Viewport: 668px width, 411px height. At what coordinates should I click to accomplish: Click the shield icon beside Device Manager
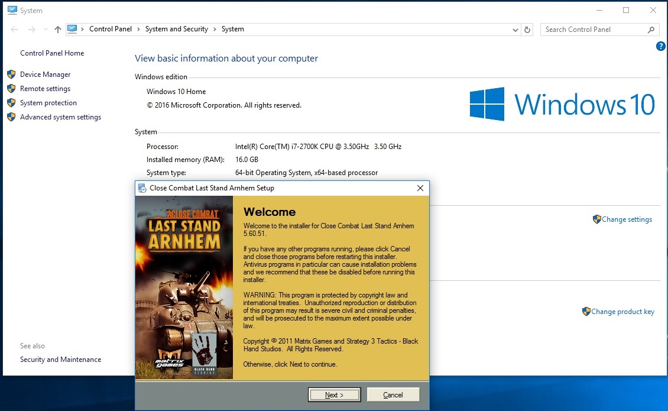point(11,74)
